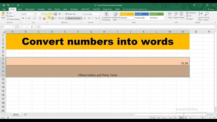Open Format as Table

tap(115, 17)
